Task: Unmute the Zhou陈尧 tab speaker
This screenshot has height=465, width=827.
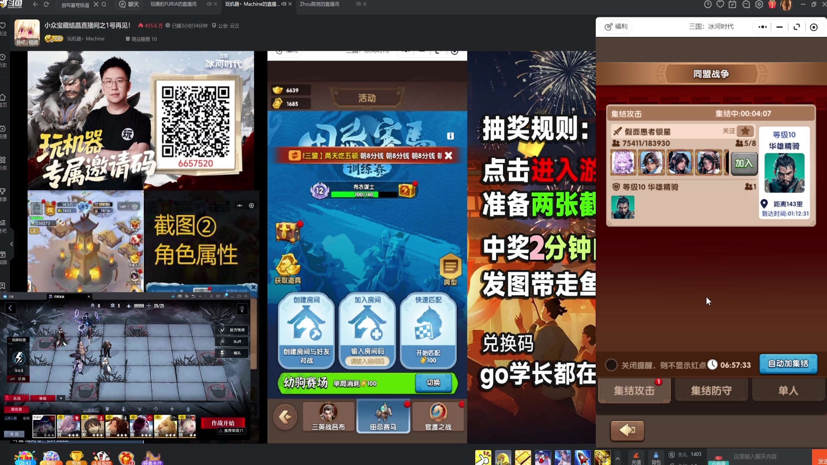Action: click(x=358, y=4)
